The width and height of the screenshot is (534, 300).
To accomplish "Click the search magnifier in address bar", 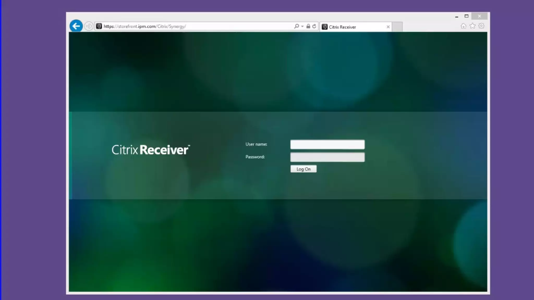I will 296,26.
